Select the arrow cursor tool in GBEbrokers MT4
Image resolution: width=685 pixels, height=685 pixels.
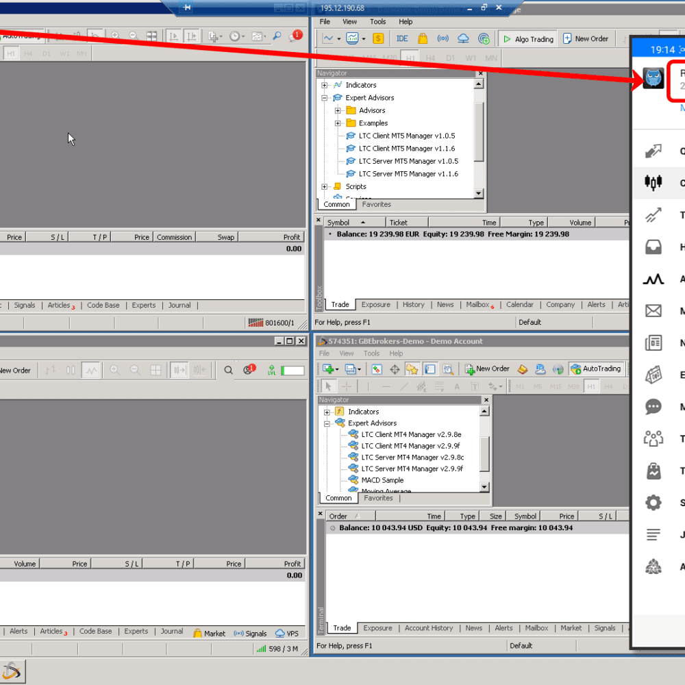click(x=328, y=386)
